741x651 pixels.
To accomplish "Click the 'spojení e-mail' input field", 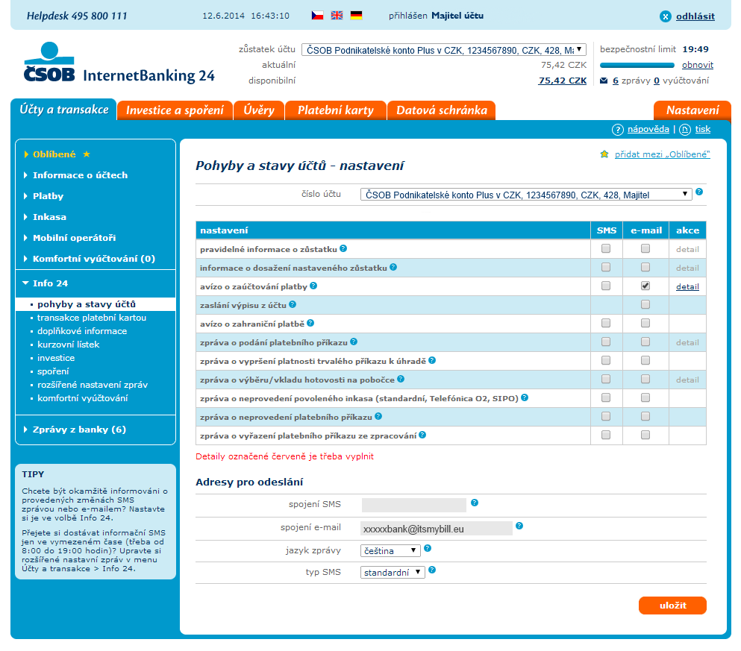I will tap(437, 528).
